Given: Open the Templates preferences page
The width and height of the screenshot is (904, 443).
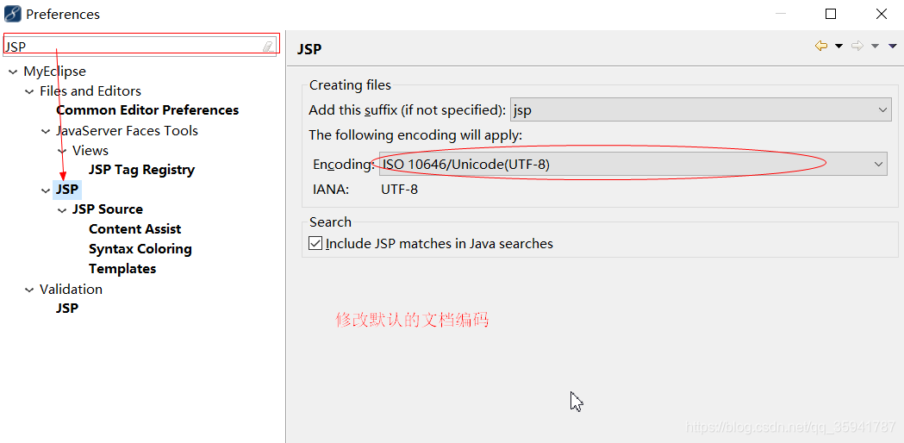Looking at the screenshot, I should [x=122, y=269].
